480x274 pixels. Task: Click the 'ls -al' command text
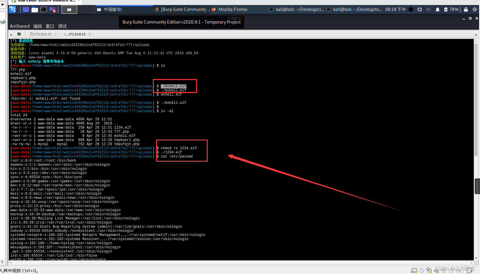point(167,111)
